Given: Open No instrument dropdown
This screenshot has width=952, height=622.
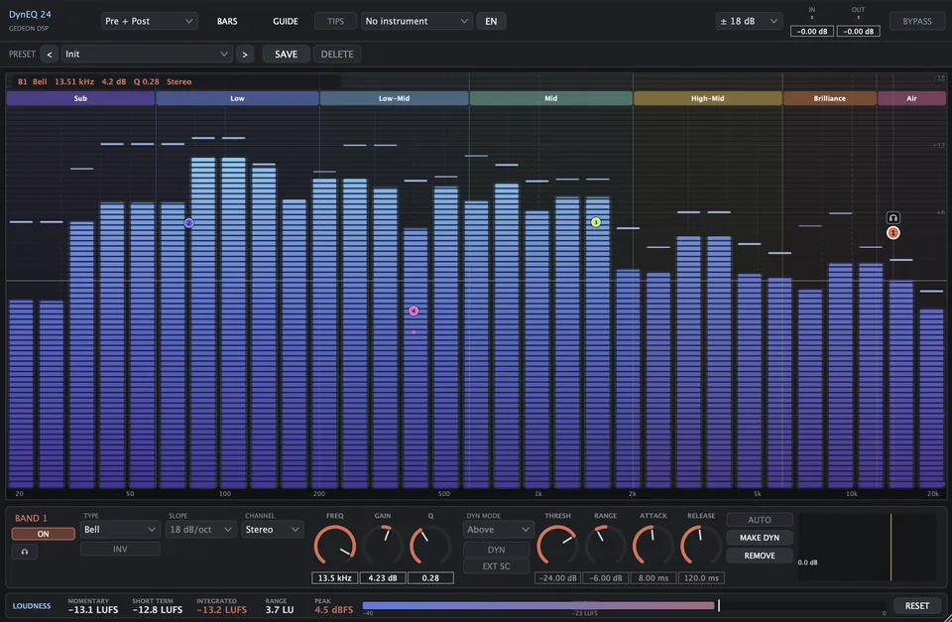Looking at the screenshot, I should [x=416, y=21].
